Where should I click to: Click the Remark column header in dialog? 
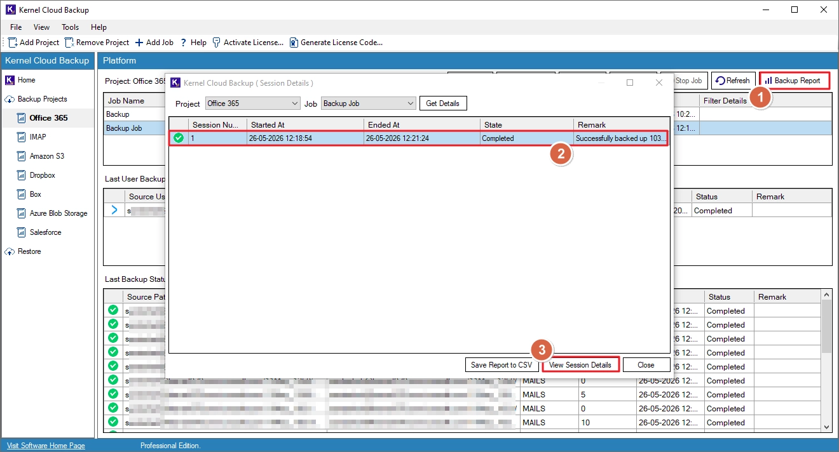click(622, 125)
